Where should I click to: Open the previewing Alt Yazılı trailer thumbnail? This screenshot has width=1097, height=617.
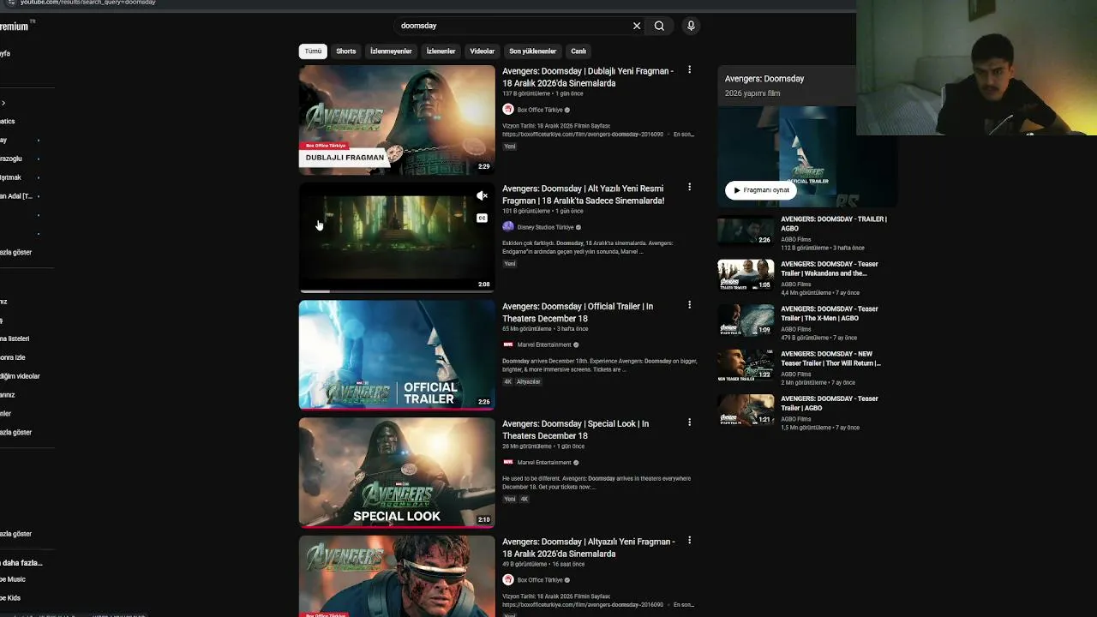[397, 237]
